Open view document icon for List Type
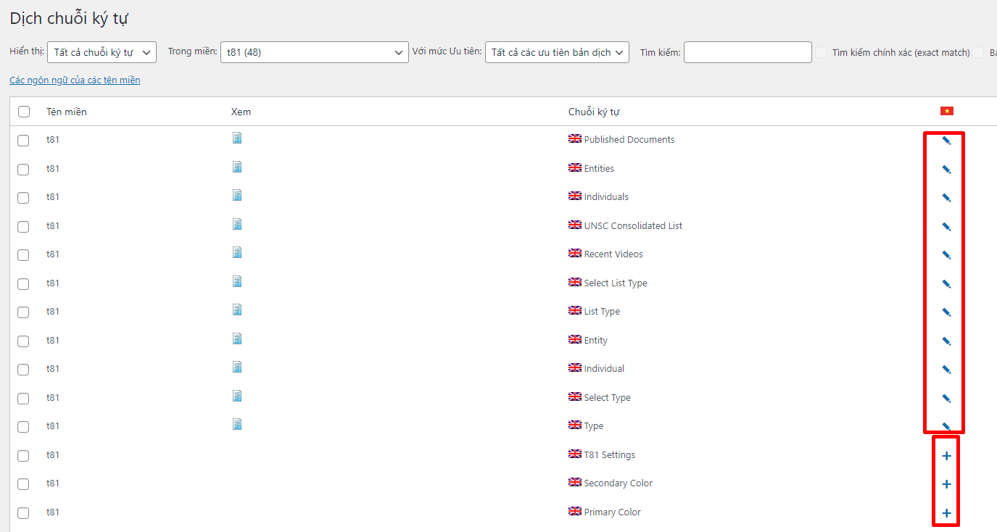This screenshot has height=532, width=997. (x=237, y=309)
